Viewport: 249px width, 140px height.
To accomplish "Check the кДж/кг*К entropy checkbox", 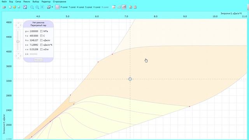I will point(41,45).
